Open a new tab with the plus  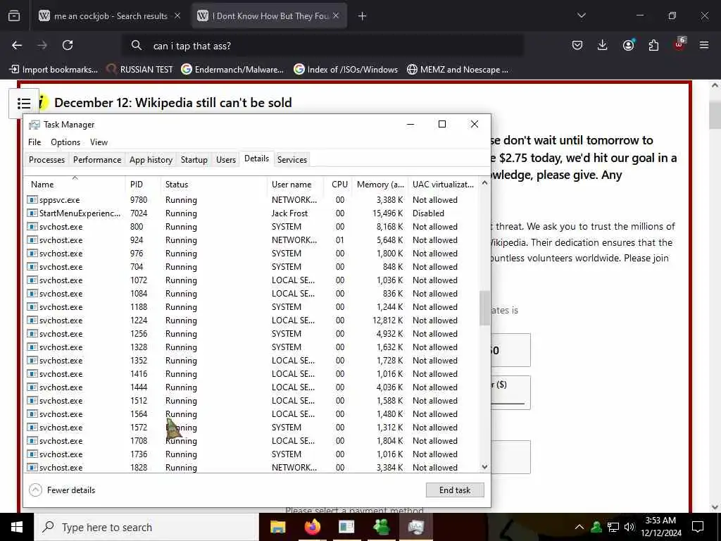pyautogui.click(x=363, y=16)
